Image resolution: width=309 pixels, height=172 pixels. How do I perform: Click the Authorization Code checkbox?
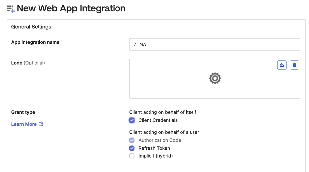(132, 140)
